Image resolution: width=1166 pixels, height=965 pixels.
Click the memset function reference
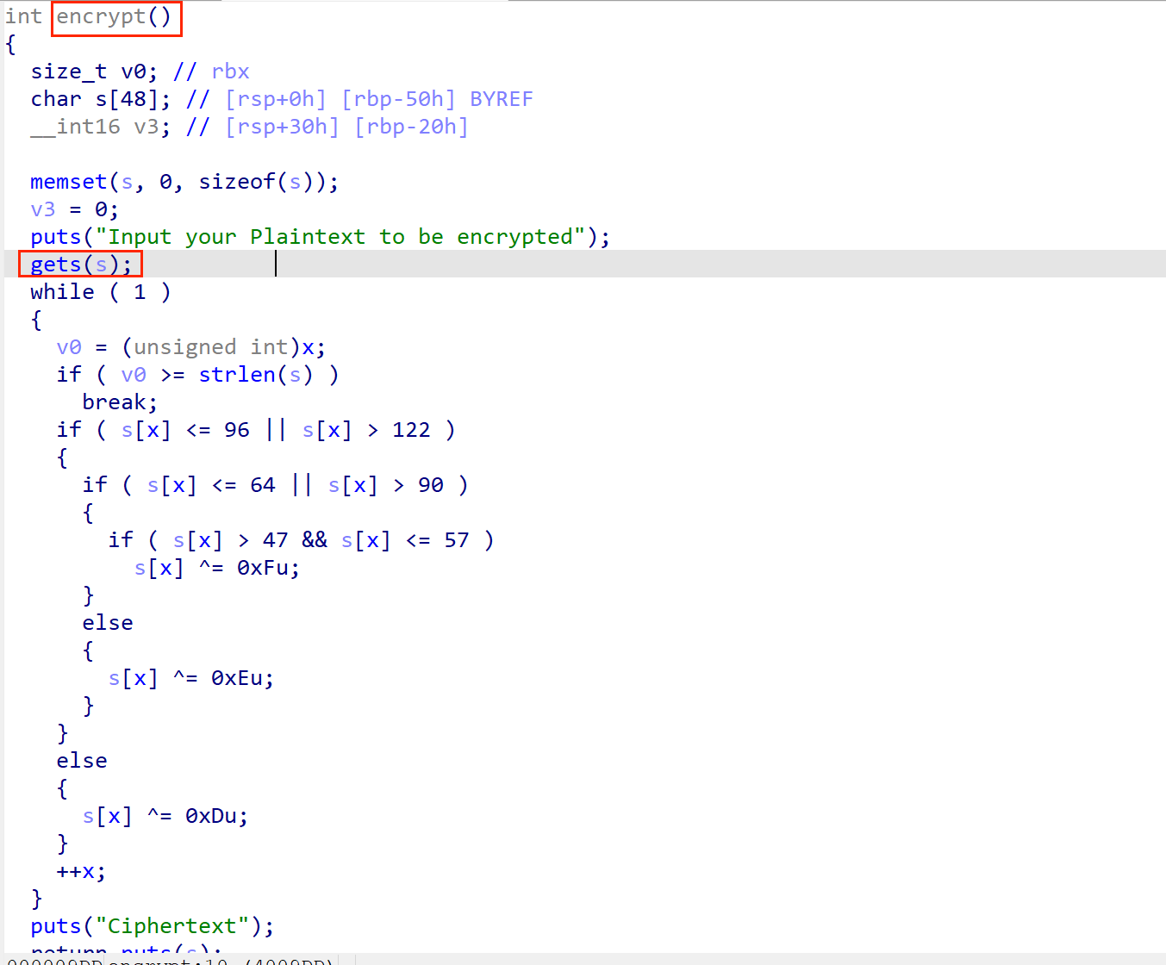pyautogui.click(x=67, y=181)
